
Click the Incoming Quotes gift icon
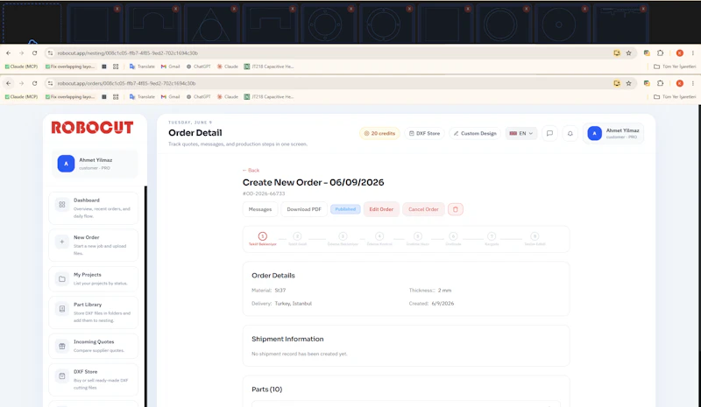click(x=62, y=347)
